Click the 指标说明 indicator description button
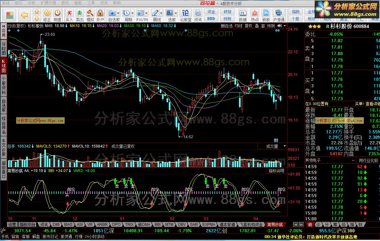The width and height of the screenshot is (380, 241). pos(277,171)
